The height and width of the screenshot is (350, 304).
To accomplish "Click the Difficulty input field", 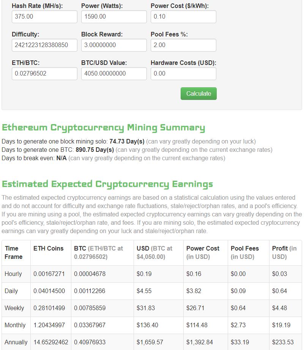I will pyautogui.click(x=44, y=45).
